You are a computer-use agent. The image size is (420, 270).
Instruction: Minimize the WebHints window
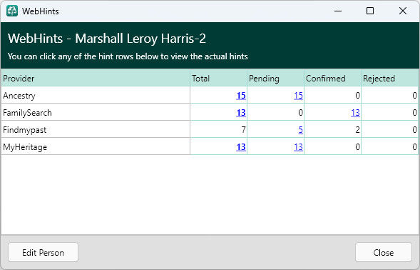pyautogui.click(x=338, y=11)
